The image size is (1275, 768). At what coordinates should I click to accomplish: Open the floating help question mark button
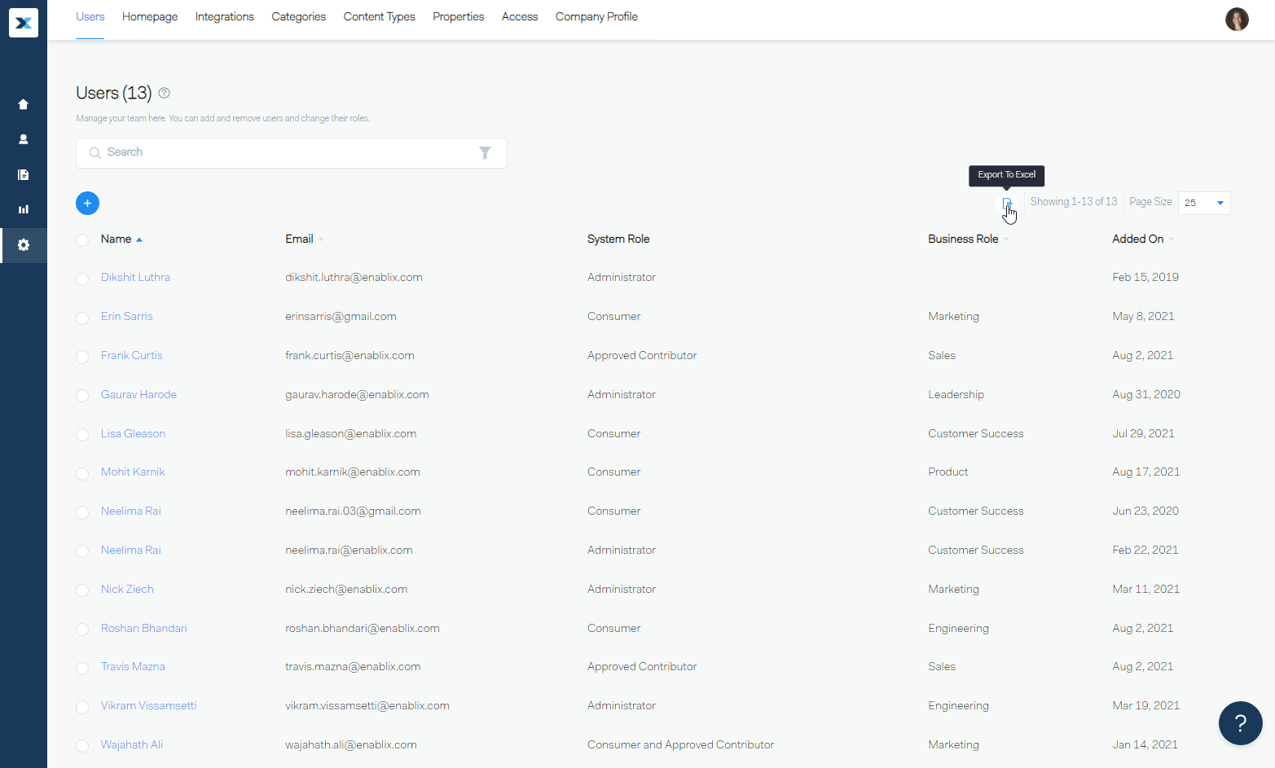[x=1240, y=722]
